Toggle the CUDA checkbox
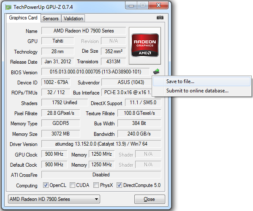253x211 pixels. tap(72, 185)
